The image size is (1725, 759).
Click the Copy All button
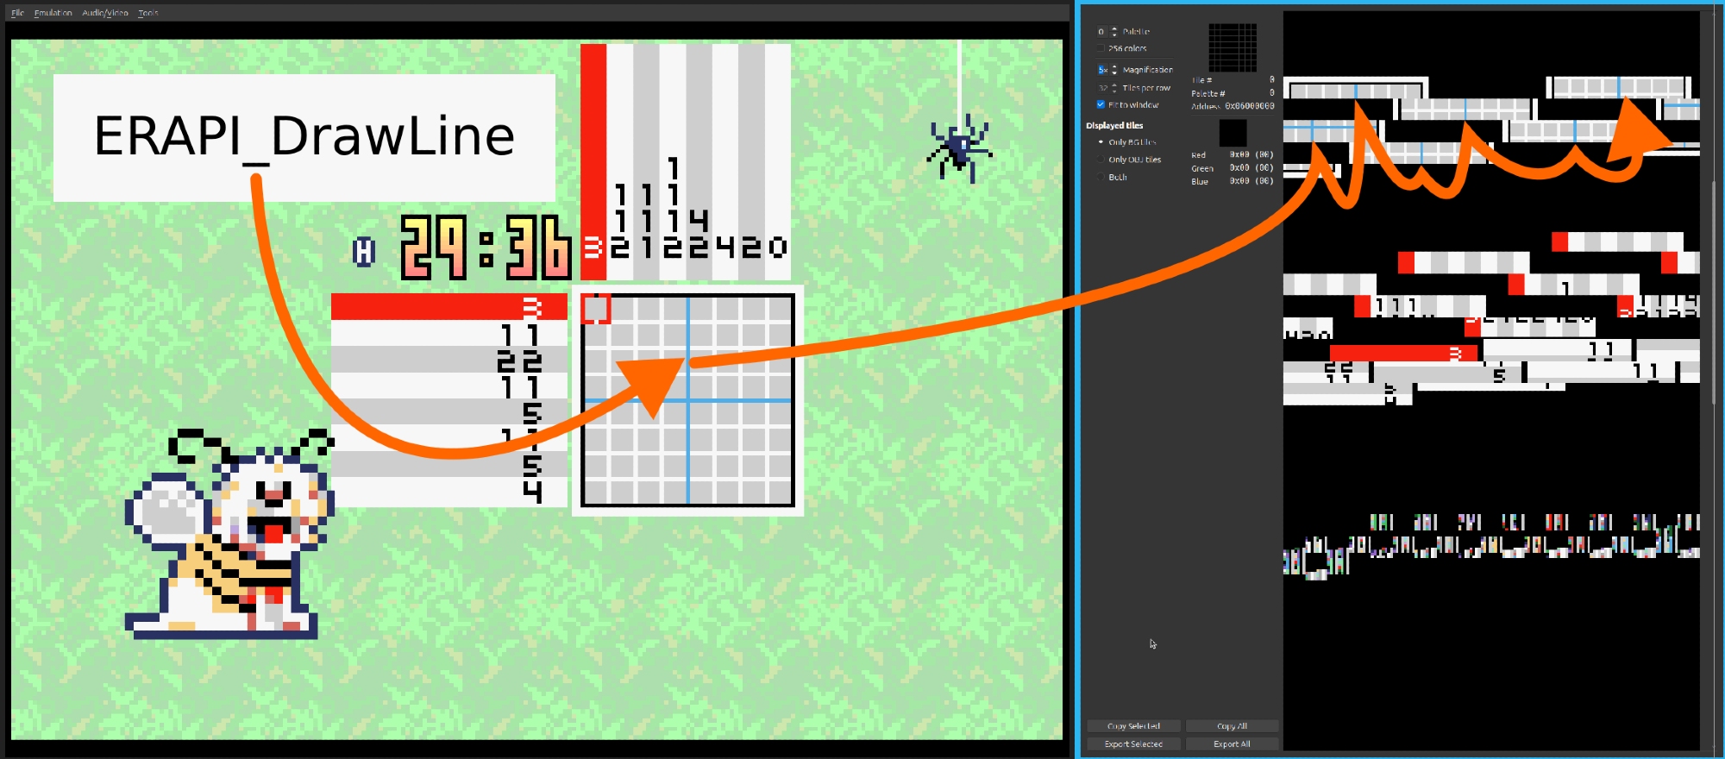[x=1232, y=726]
